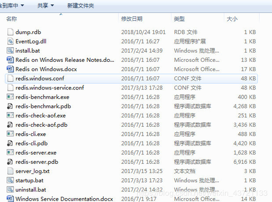Select file name startup.bat
Image resolution: width=272 pixels, height=202 pixels.
pos(29,180)
